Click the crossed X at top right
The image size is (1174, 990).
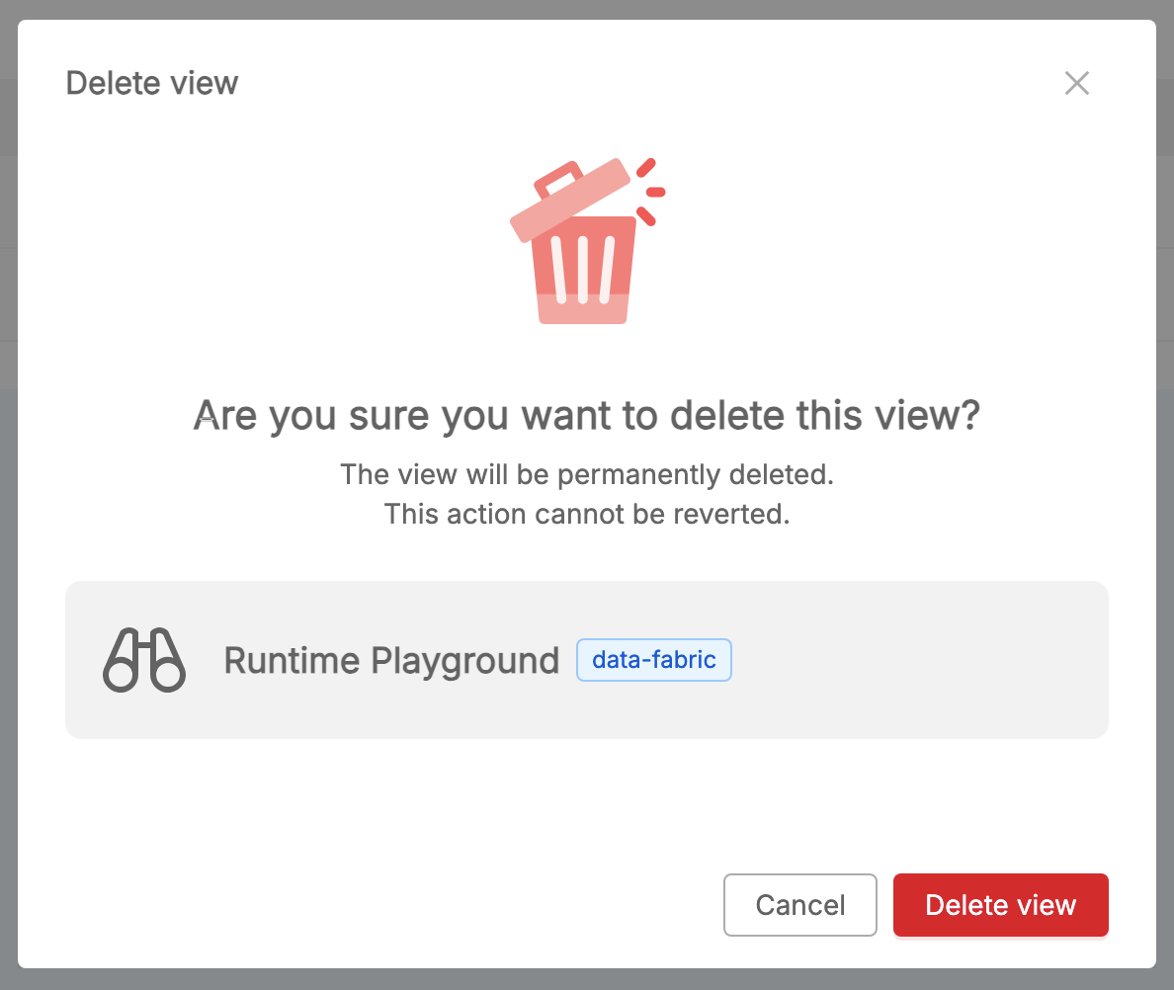[1076, 83]
